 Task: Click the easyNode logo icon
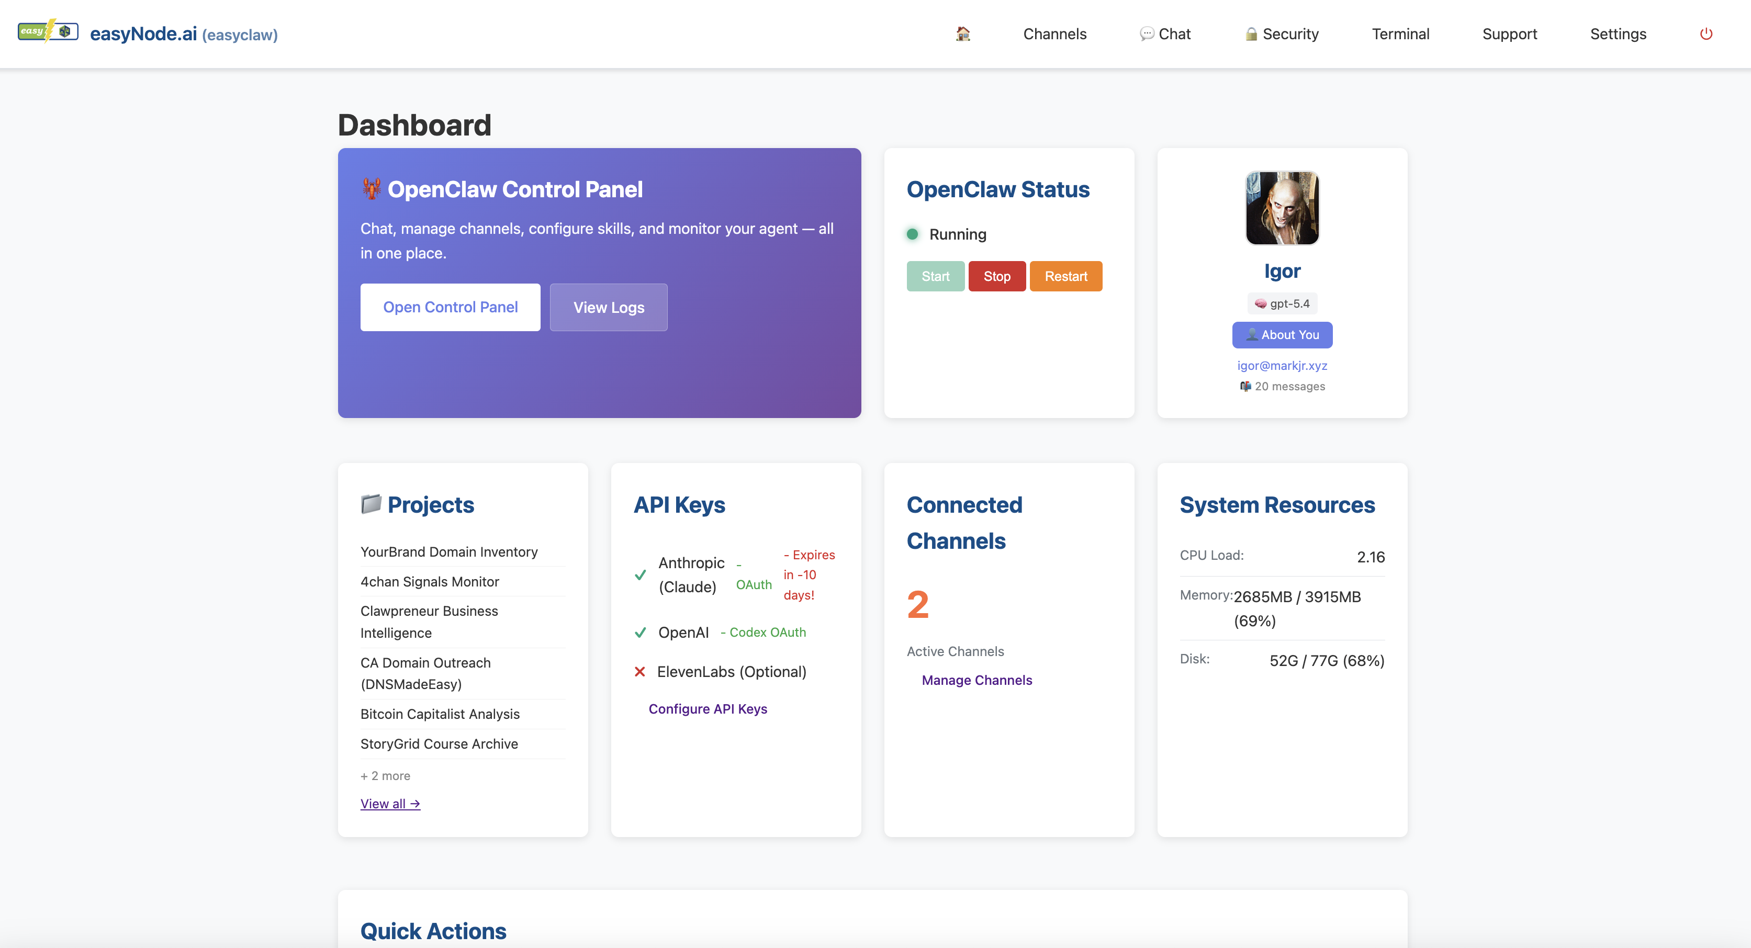[x=48, y=31]
